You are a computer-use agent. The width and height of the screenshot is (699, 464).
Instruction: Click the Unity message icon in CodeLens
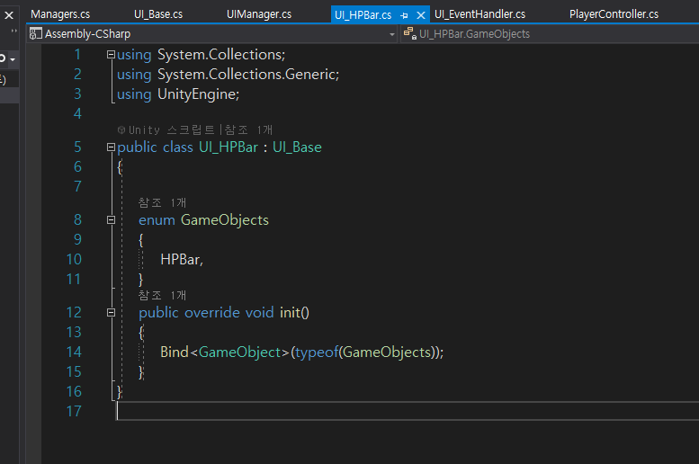pos(121,130)
